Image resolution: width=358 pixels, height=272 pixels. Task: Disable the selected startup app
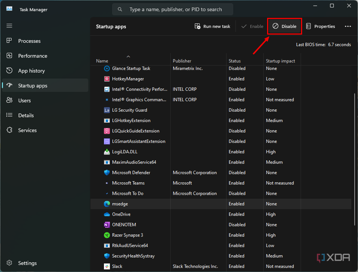284,26
